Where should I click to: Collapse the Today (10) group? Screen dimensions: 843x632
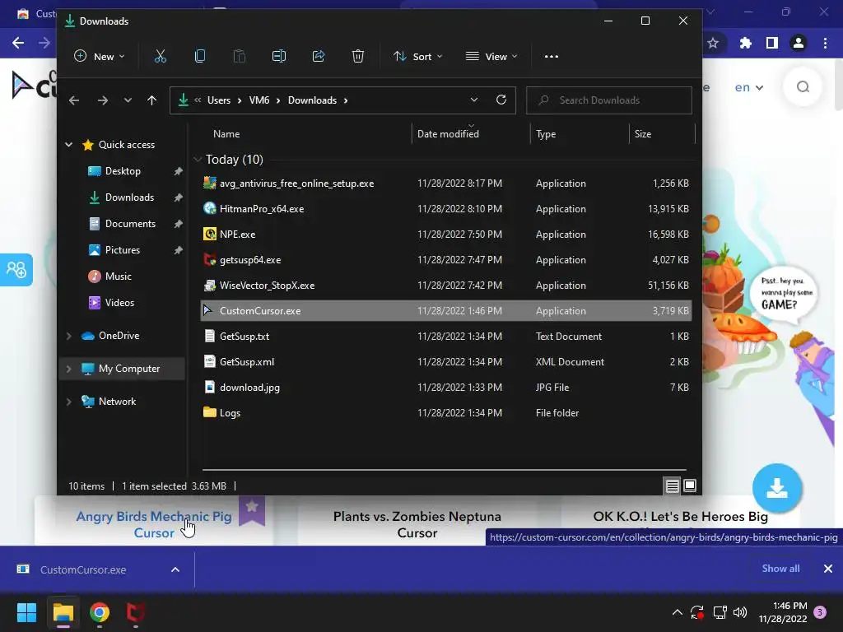(x=198, y=160)
